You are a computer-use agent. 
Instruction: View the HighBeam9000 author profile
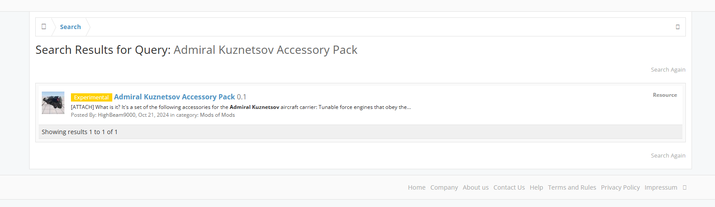tap(117, 115)
